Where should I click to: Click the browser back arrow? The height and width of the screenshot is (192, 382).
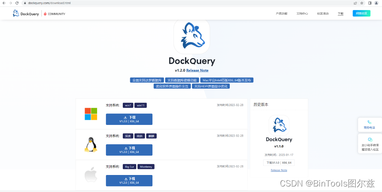tap(4, 3)
